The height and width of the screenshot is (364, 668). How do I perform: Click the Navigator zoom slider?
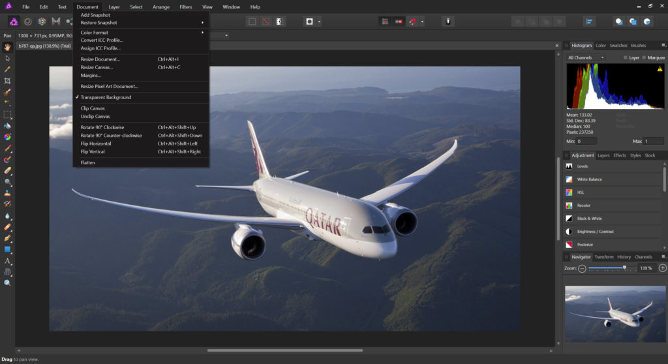click(x=611, y=268)
